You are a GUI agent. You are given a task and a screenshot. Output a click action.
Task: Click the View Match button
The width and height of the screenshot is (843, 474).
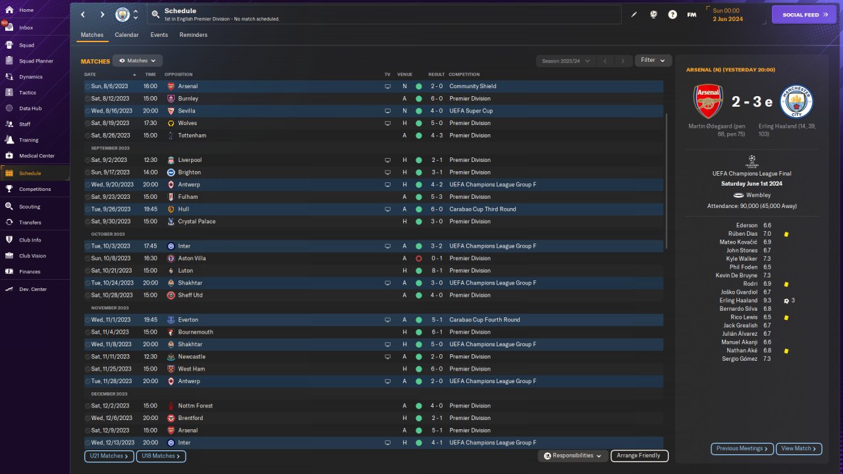tap(799, 448)
